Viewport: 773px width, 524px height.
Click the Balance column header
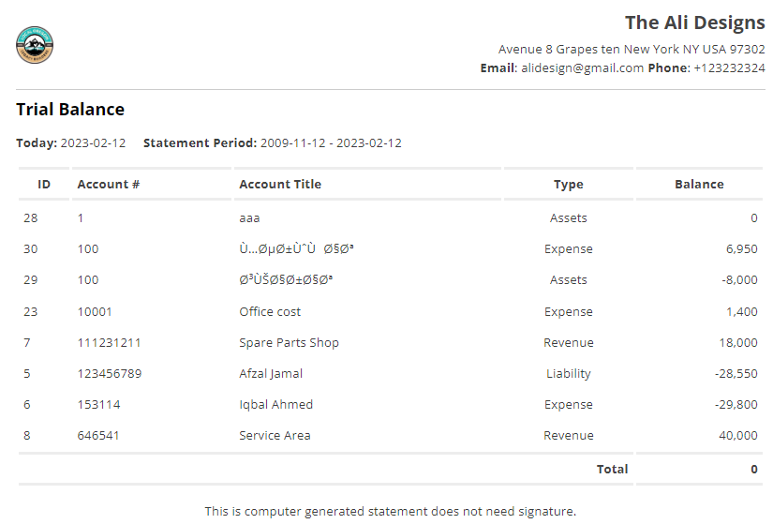coord(699,184)
